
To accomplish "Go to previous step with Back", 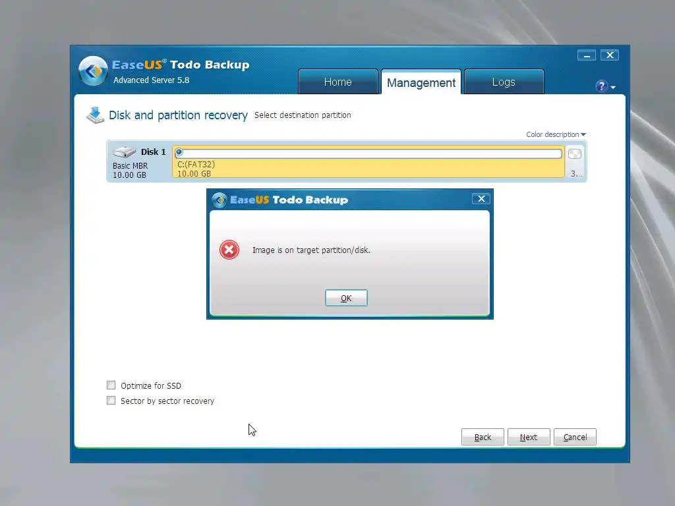I will pyautogui.click(x=483, y=437).
